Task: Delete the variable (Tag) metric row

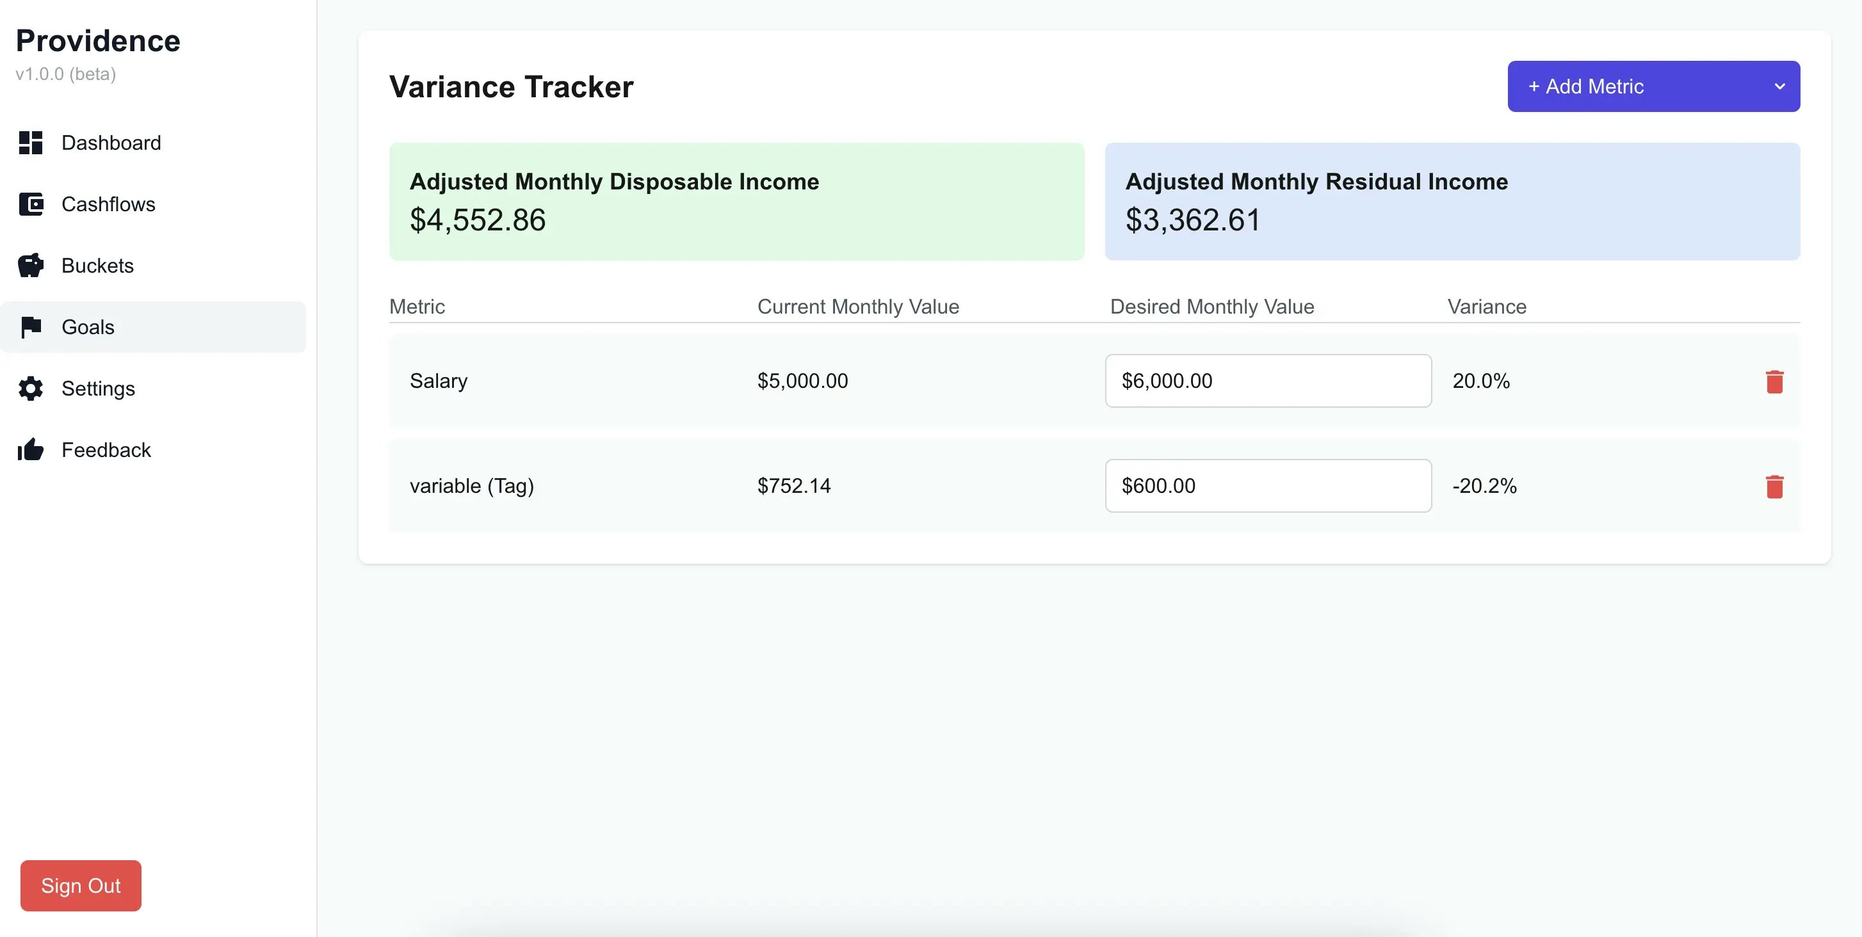Action: (x=1774, y=486)
